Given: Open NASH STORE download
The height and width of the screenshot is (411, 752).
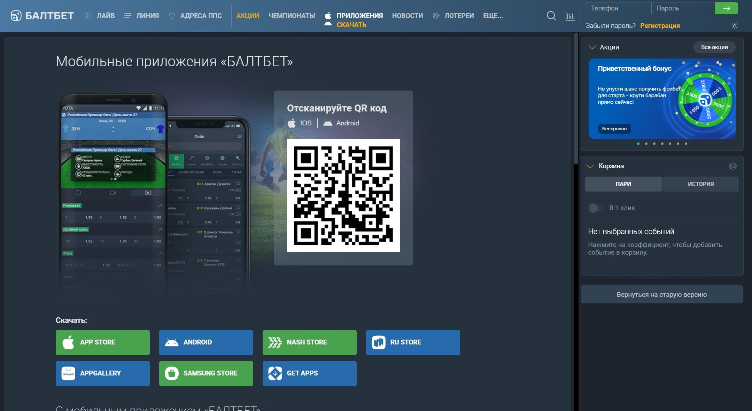Looking at the screenshot, I should [x=310, y=342].
